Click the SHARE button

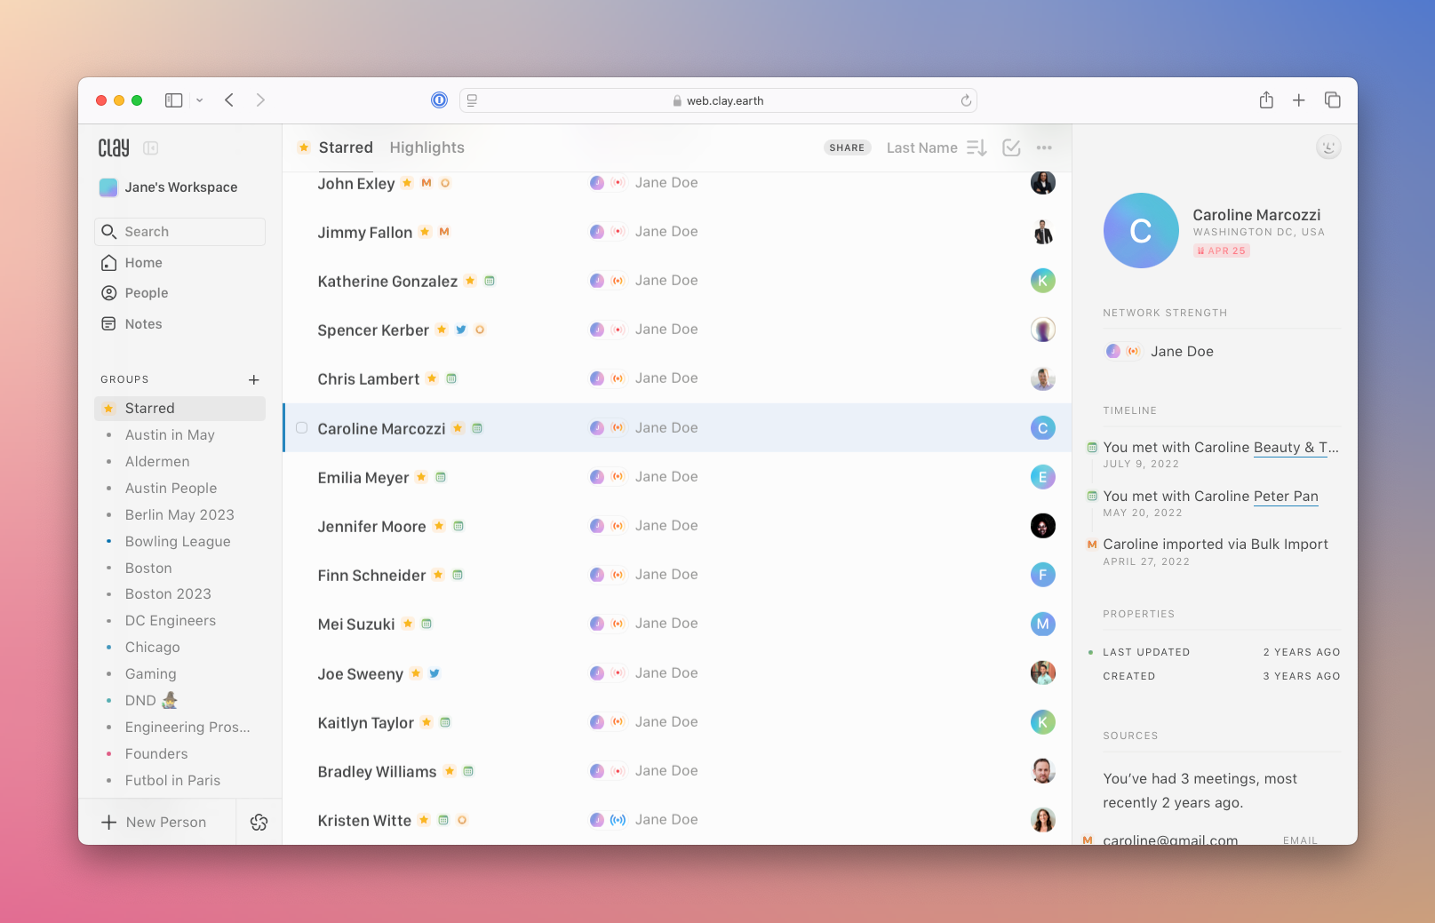pyautogui.click(x=847, y=148)
